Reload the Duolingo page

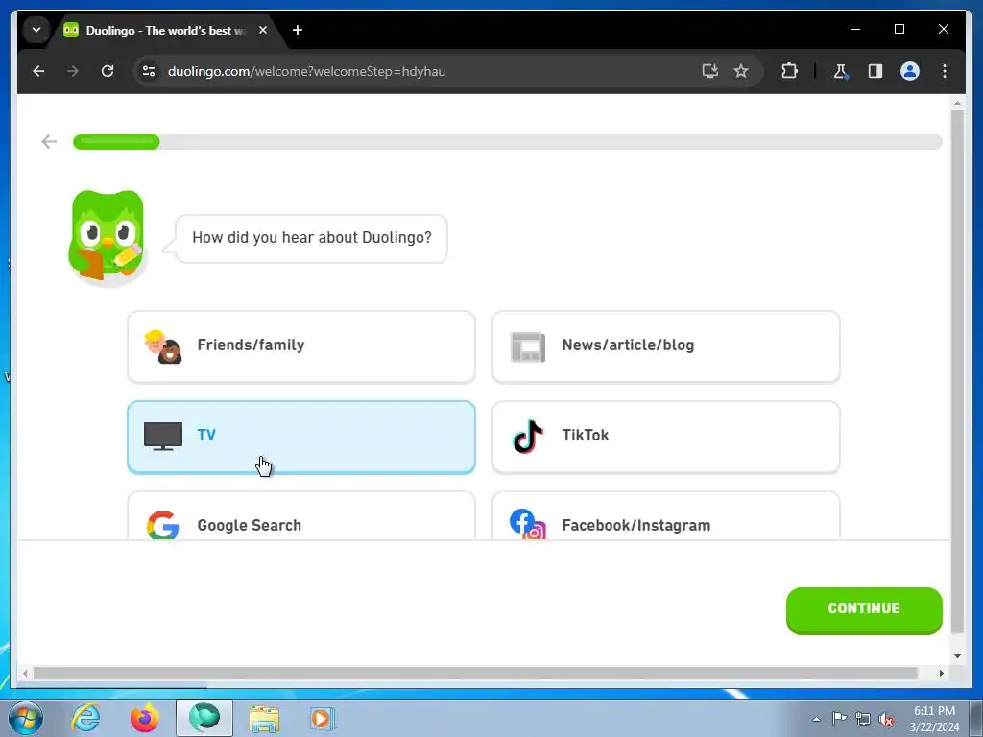[108, 71]
